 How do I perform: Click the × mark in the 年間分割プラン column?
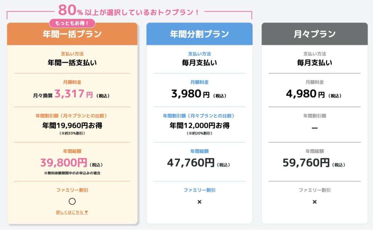[199, 202]
